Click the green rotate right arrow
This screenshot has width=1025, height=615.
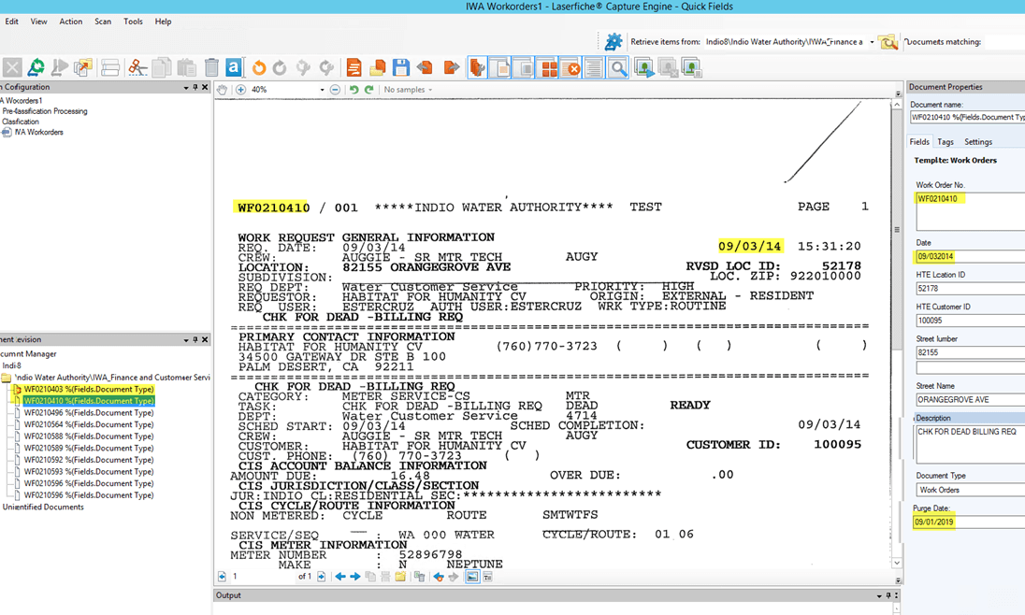coord(368,90)
